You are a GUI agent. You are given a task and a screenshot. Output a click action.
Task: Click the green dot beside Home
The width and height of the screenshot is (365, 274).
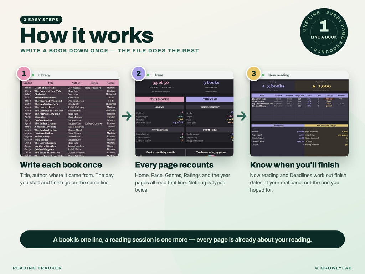pos(148,75)
